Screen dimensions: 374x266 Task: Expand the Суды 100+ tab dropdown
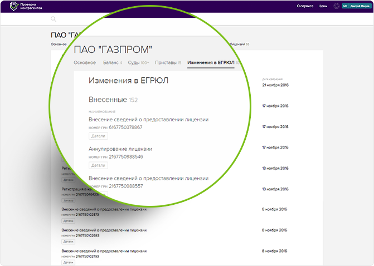139,63
